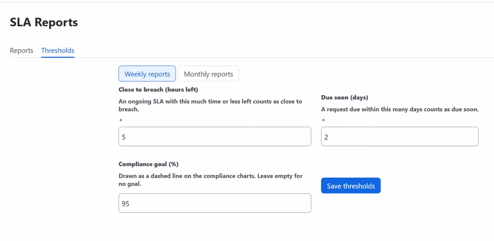The width and height of the screenshot is (494, 241).
Task: Select the Thresholds tab
Action: pyautogui.click(x=58, y=50)
